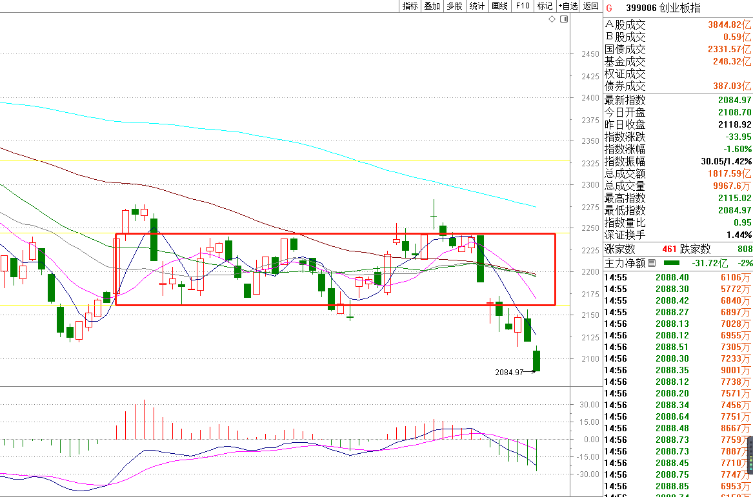Toggle the side panel icon beside the diamond
Screen dimensions: 753x497
563,19
